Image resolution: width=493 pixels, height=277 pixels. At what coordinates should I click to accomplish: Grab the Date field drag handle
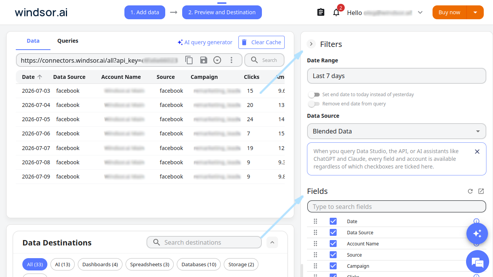[315, 221]
